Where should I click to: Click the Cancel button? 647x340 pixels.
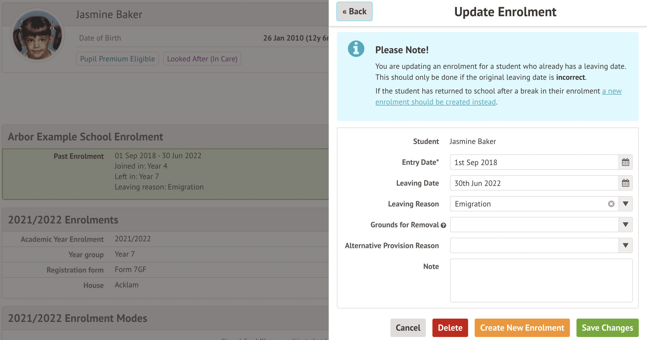(408, 328)
